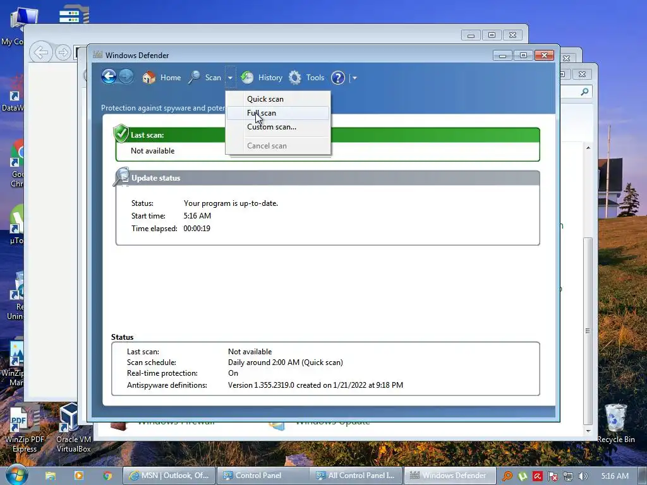Viewport: 647px width, 485px height.
Task: Open File Explorer from taskbar
Action: [51, 476]
